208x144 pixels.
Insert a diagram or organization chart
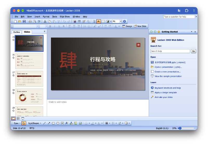point(71,123)
